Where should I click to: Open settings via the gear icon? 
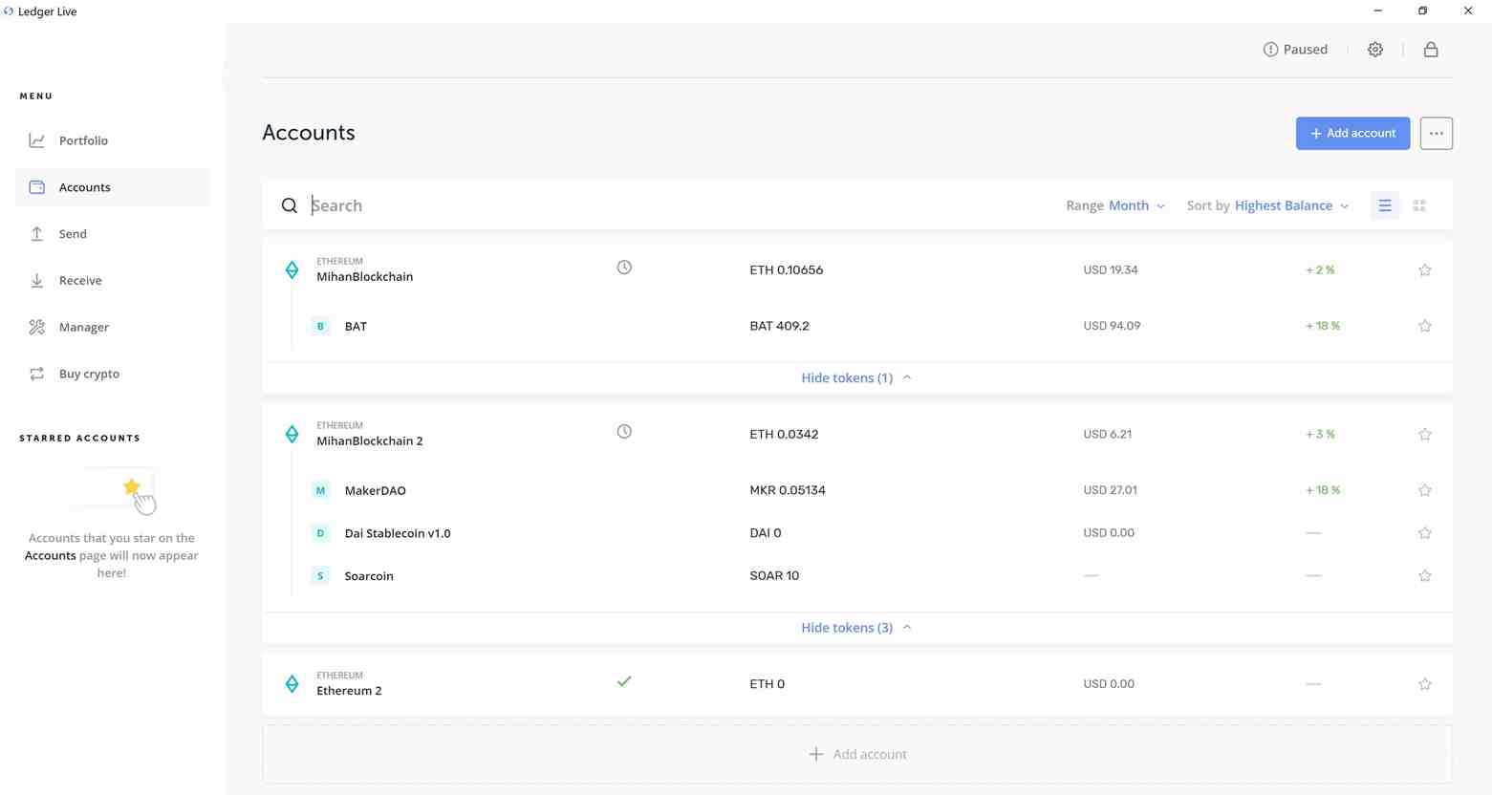pos(1374,50)
